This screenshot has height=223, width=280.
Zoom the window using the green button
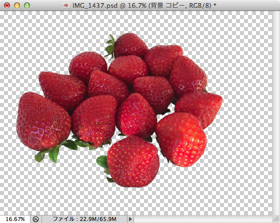27,5
